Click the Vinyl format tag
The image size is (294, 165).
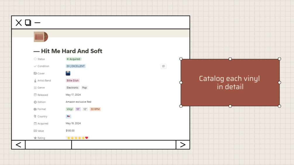coord(70,109)
